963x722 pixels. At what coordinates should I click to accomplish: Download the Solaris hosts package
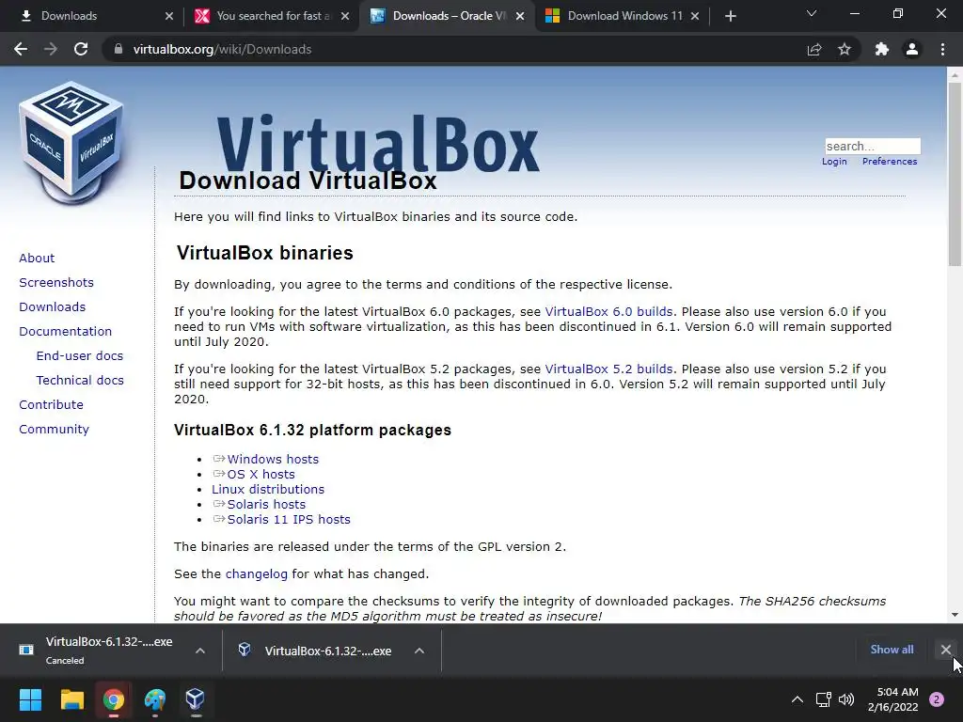click(266, 505)
